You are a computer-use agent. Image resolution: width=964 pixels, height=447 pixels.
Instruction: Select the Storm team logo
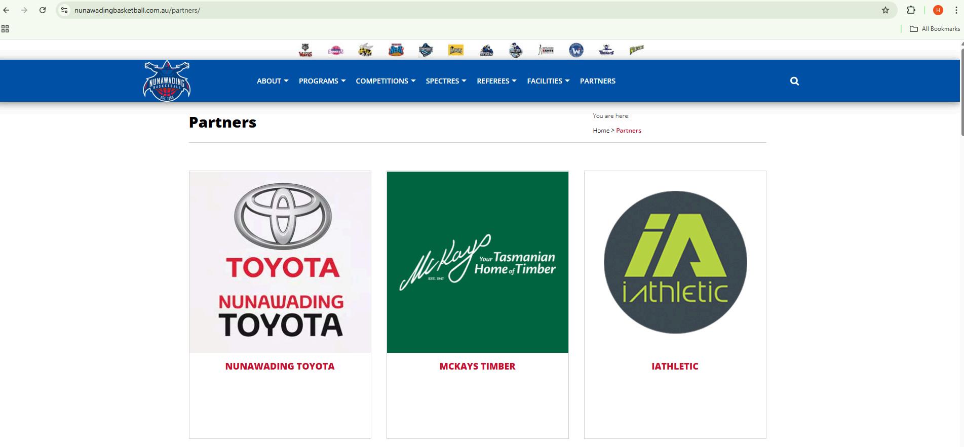tap(486, 50)
